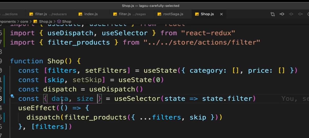Click useDispatch in the import line
The image size is (309, 138).
(70, 33)
